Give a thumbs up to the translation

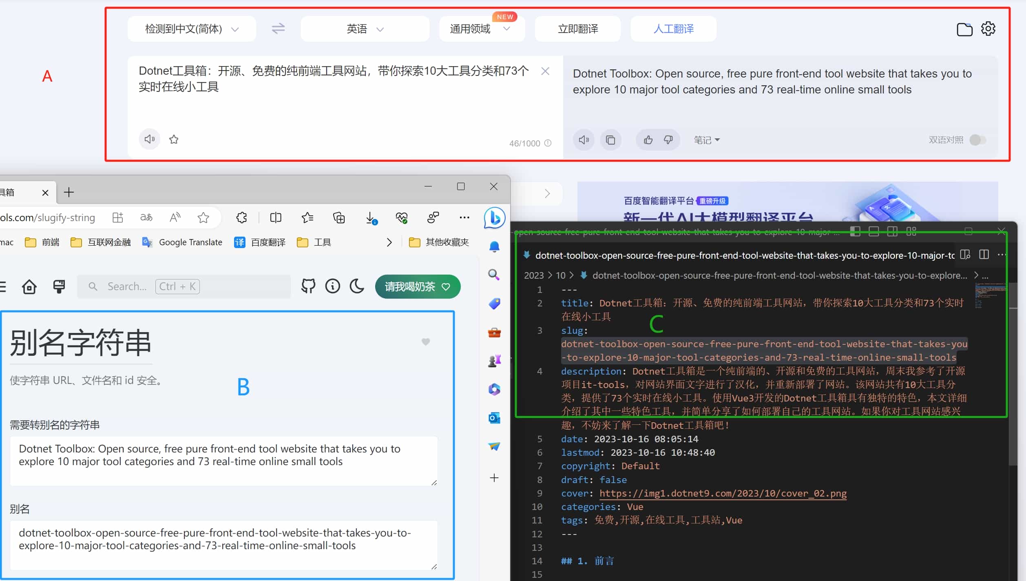click(647, 140)
